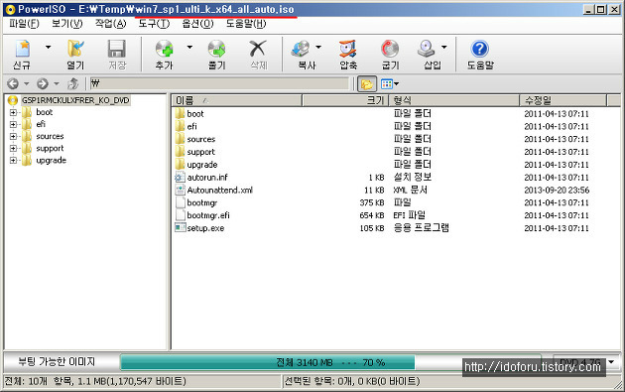Click the 부팅 가능한 이미지 status label
This screenshot has width=625, height=392.
pyautogui.click(x=57, y=361)
